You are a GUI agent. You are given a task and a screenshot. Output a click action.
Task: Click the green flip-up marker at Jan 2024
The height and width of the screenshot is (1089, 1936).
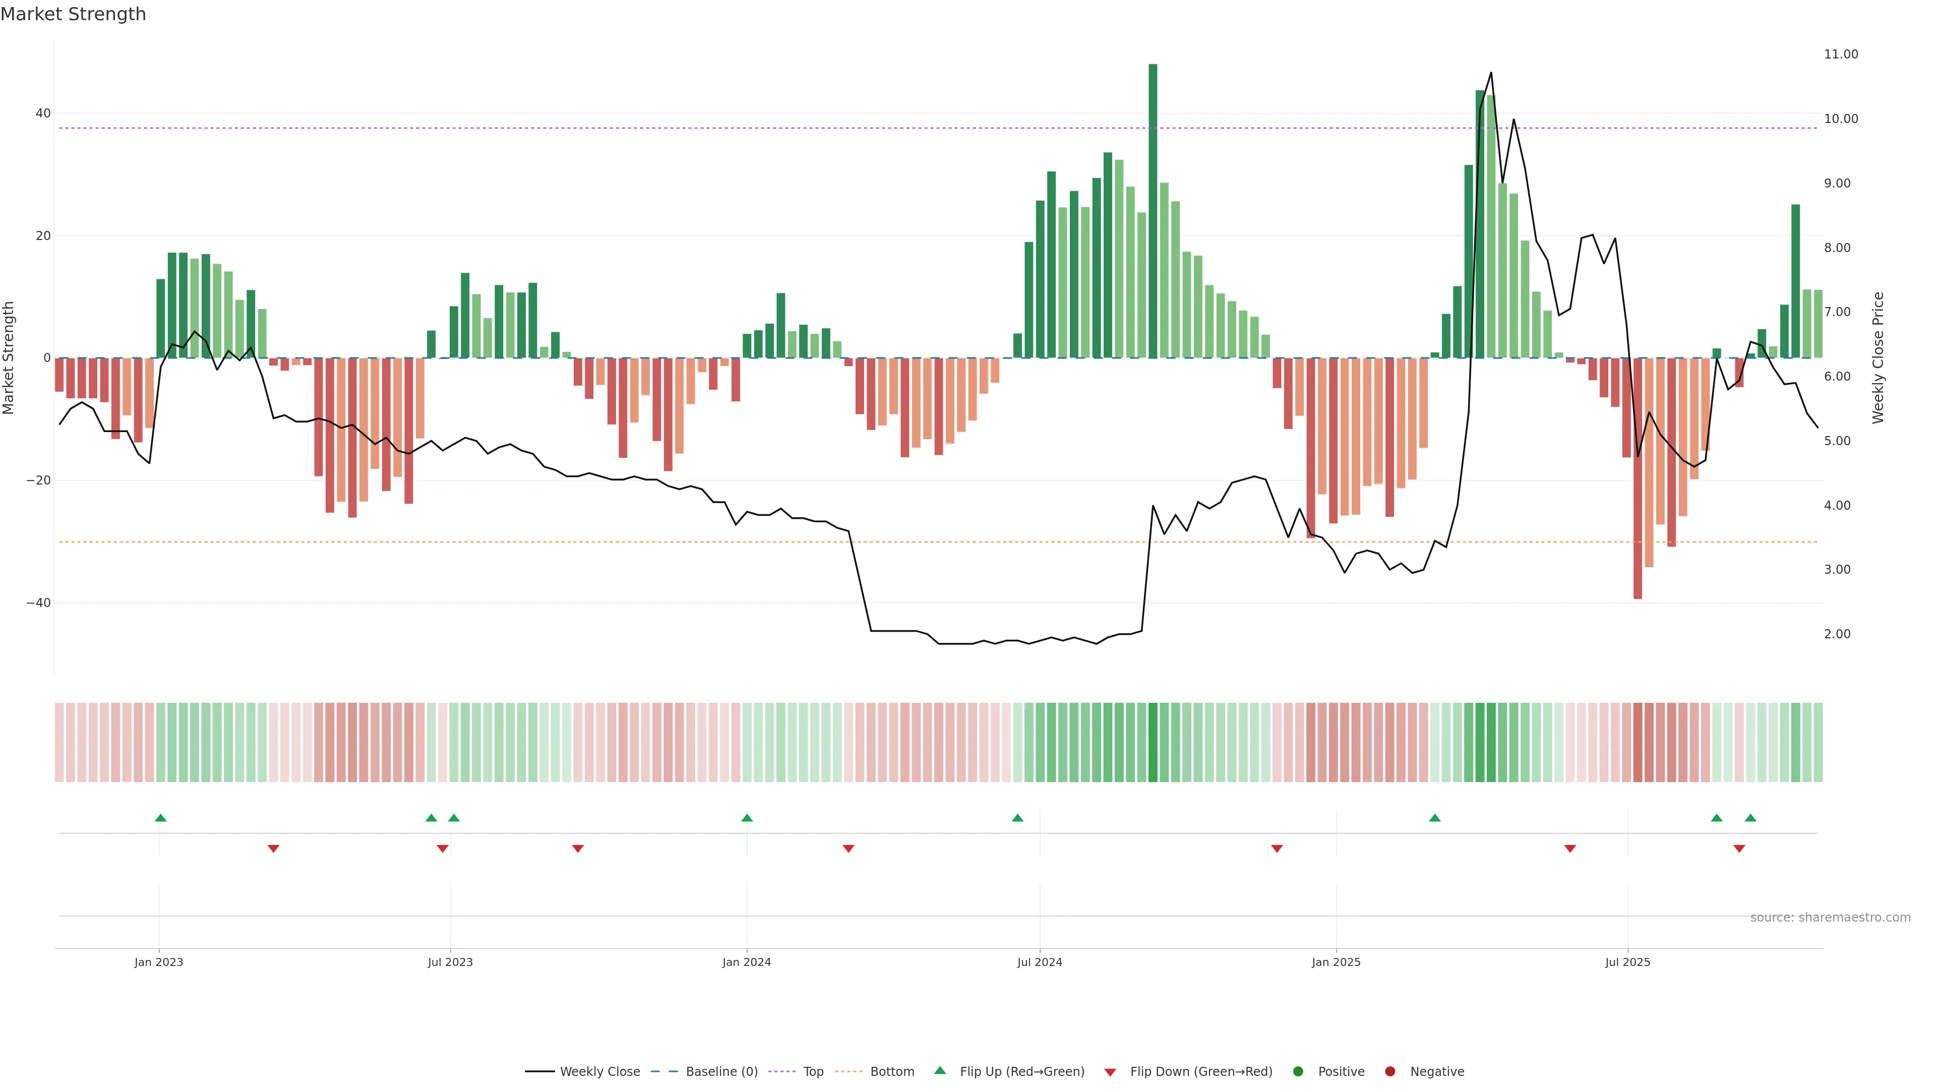(x=746, y=818)
